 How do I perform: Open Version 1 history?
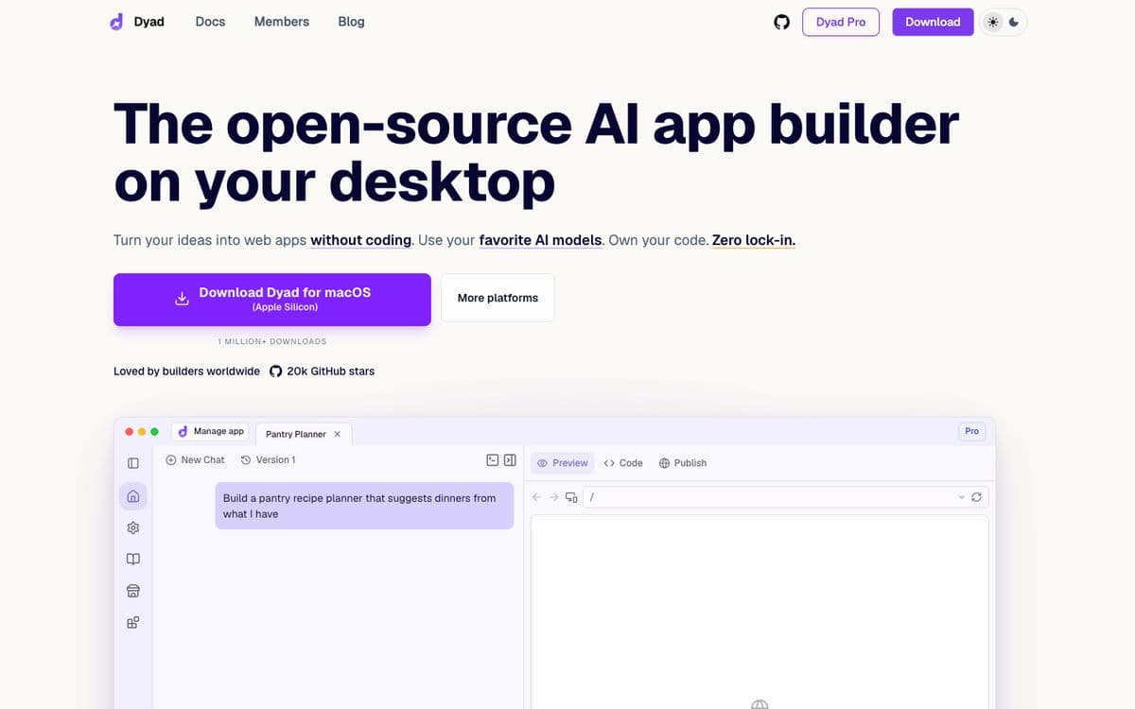[x=268, y=460]
